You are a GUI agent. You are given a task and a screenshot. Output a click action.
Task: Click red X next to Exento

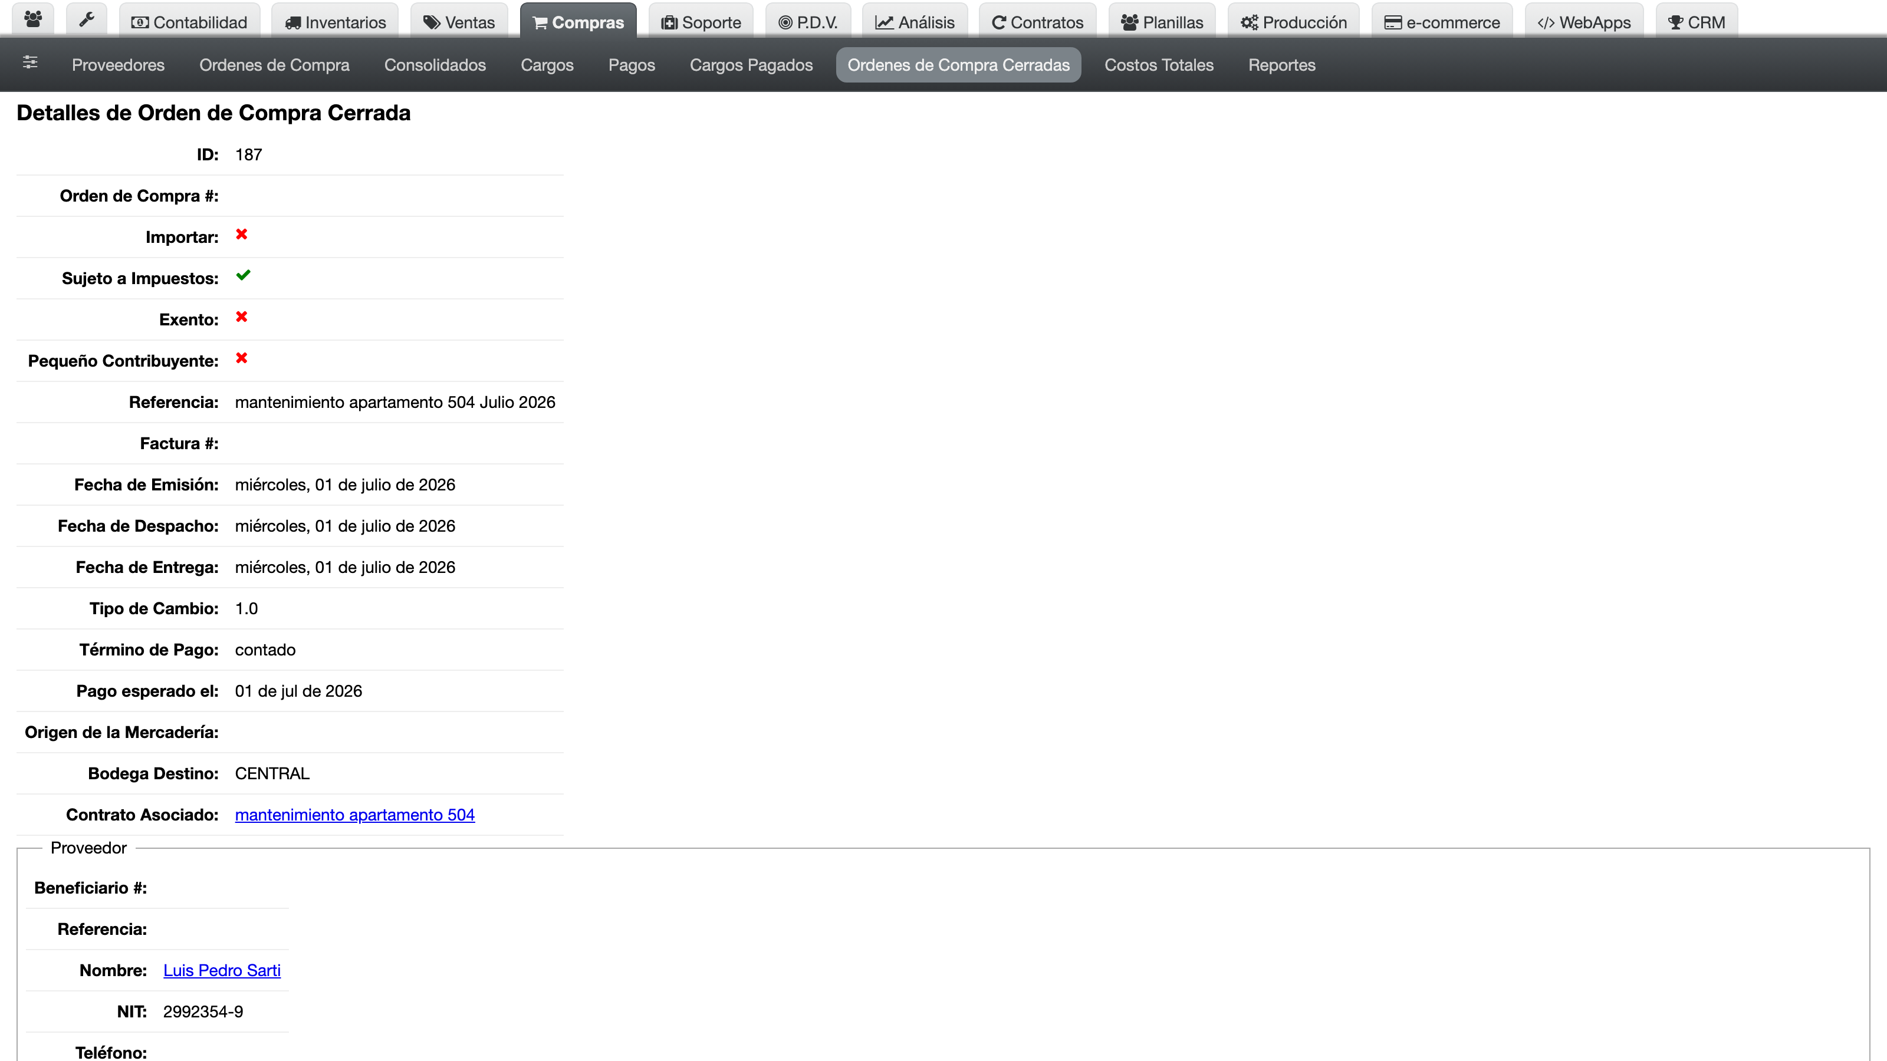[242, 317]
